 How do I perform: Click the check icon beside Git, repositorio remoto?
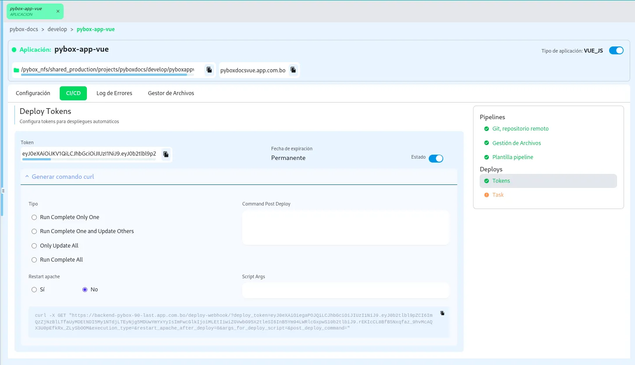(x=486, y=129)
